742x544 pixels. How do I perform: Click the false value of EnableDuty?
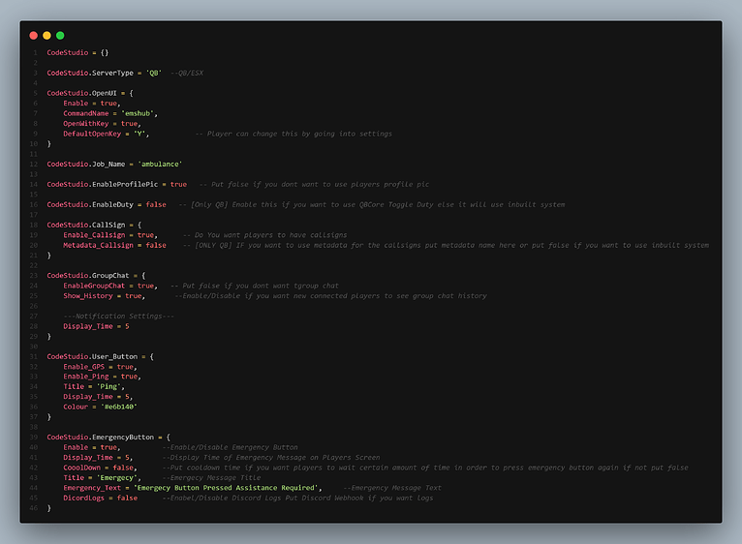[155, 204]
